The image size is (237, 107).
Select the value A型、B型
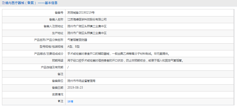coord(73,47)
